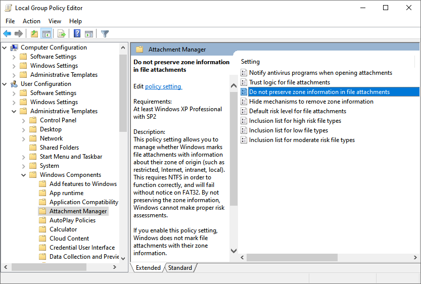Click folder icon of Control Panel node
This screenshot has height=284, width=421.
coord(33,120)
